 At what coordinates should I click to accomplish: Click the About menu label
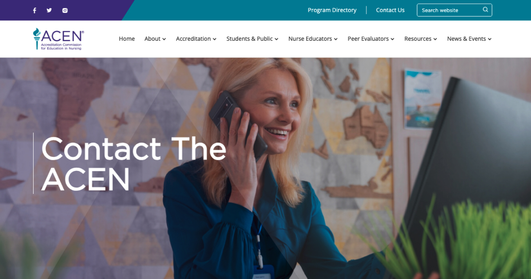pos(152,39)
